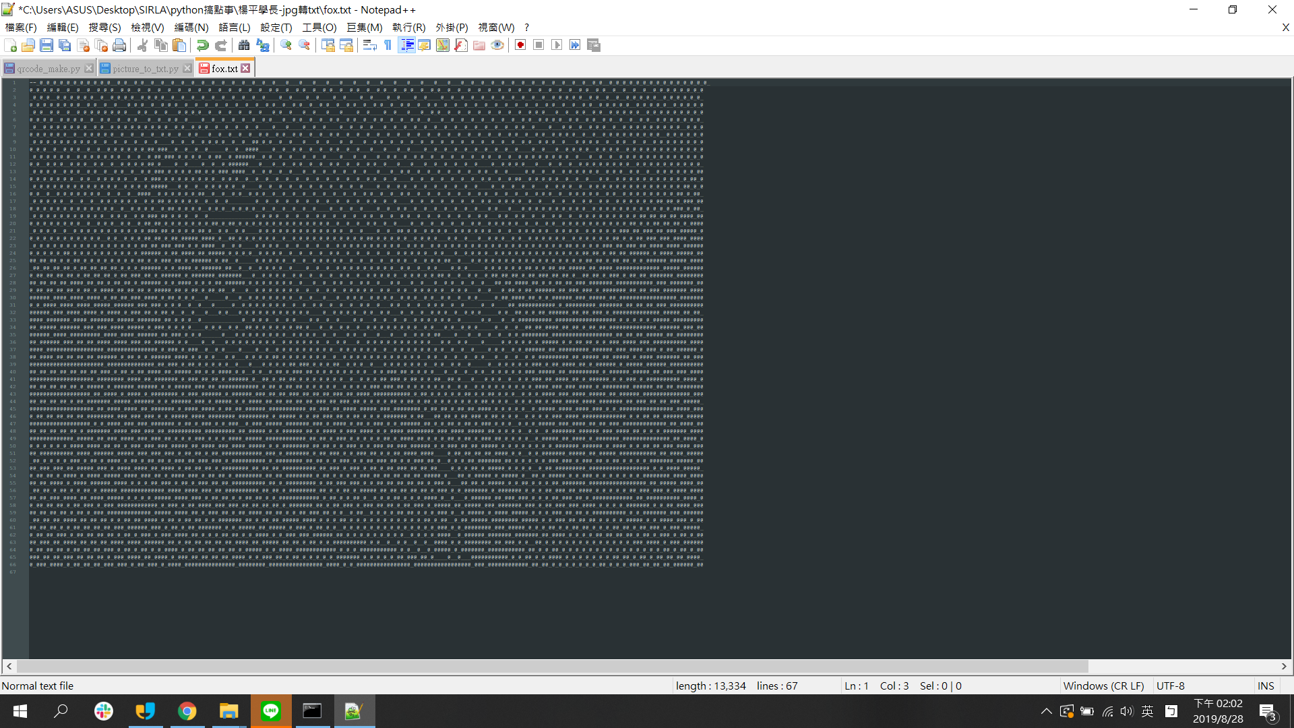Toggle the Indent guide toolbar button
Image resolution: width=1294 pixels, height=728 pixels.
pyautogui.click(x=406, y=45)
